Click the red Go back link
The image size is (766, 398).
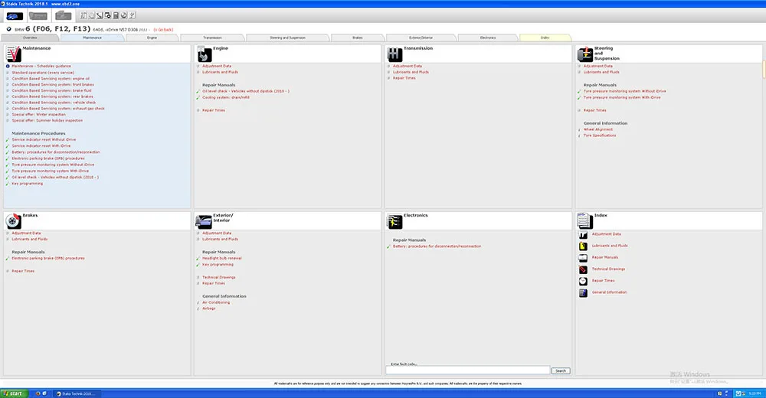[163, 30]
